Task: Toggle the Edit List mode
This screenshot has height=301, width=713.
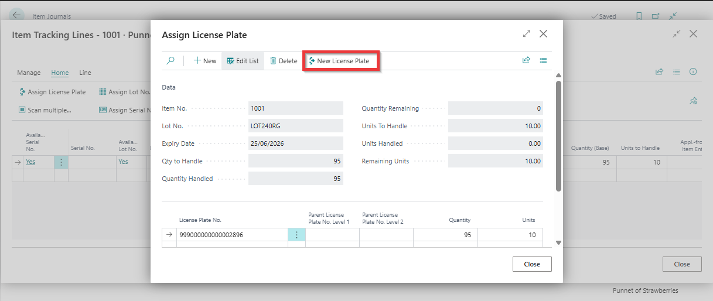Action: (x=243, y=61)
